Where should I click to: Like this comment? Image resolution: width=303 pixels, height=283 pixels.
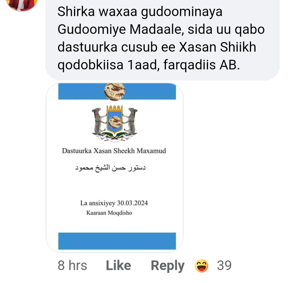pos(118,265)
